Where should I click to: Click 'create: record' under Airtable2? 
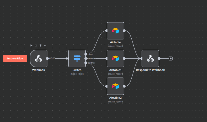[115, 102]
